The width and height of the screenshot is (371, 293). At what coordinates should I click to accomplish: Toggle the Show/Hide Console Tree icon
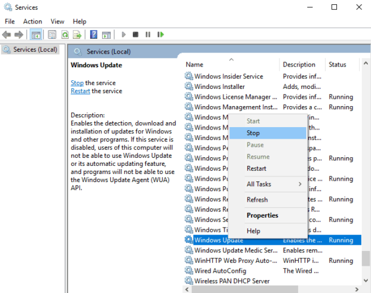tap(36, 35)
